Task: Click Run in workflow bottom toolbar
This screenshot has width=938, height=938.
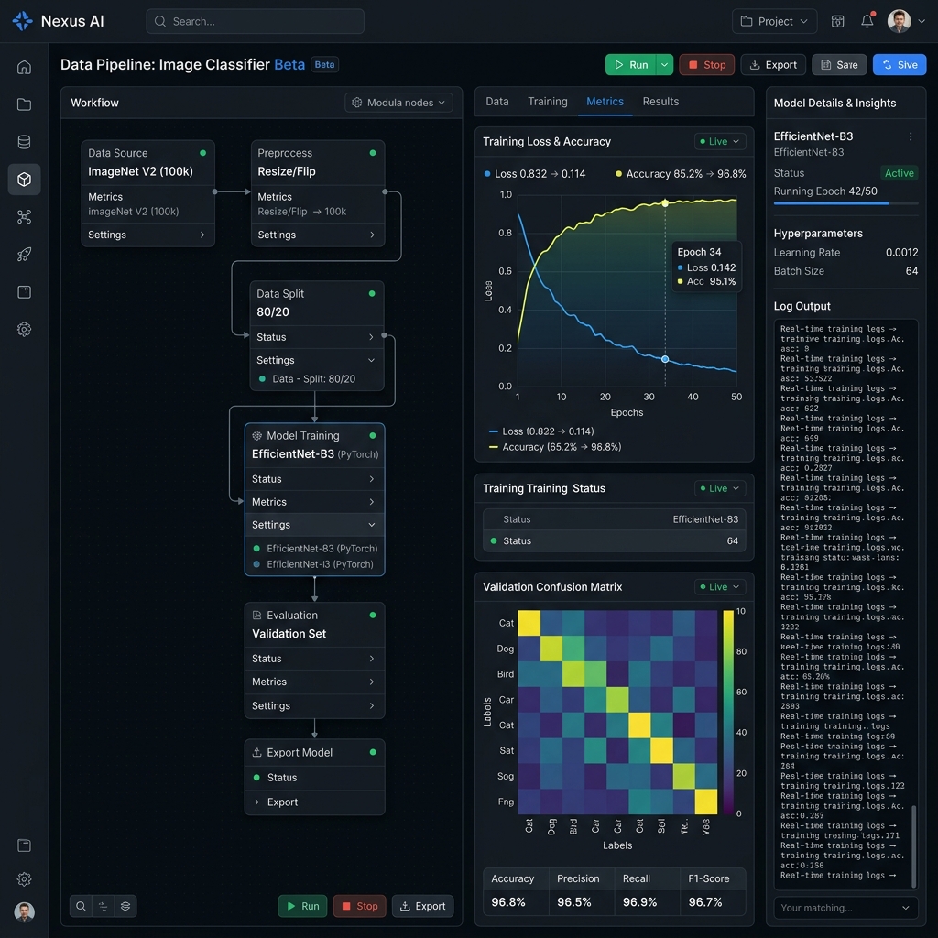Action: [x=302, y=906]
